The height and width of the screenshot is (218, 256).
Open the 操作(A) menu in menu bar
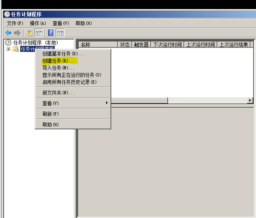pos(38,24)
